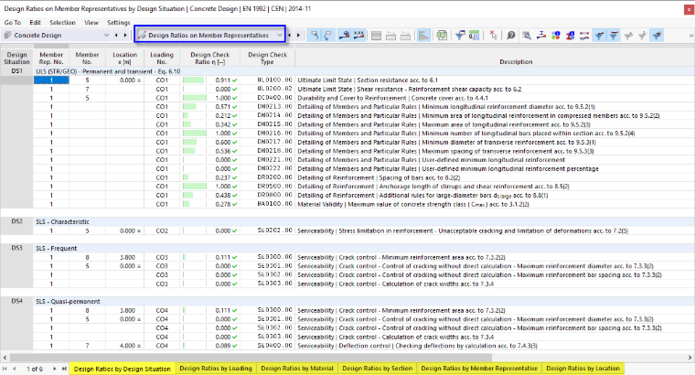This screenshot has width=695, height=375.
Task: Toggle the x.xx result values display icon
Action: [358, 36]
